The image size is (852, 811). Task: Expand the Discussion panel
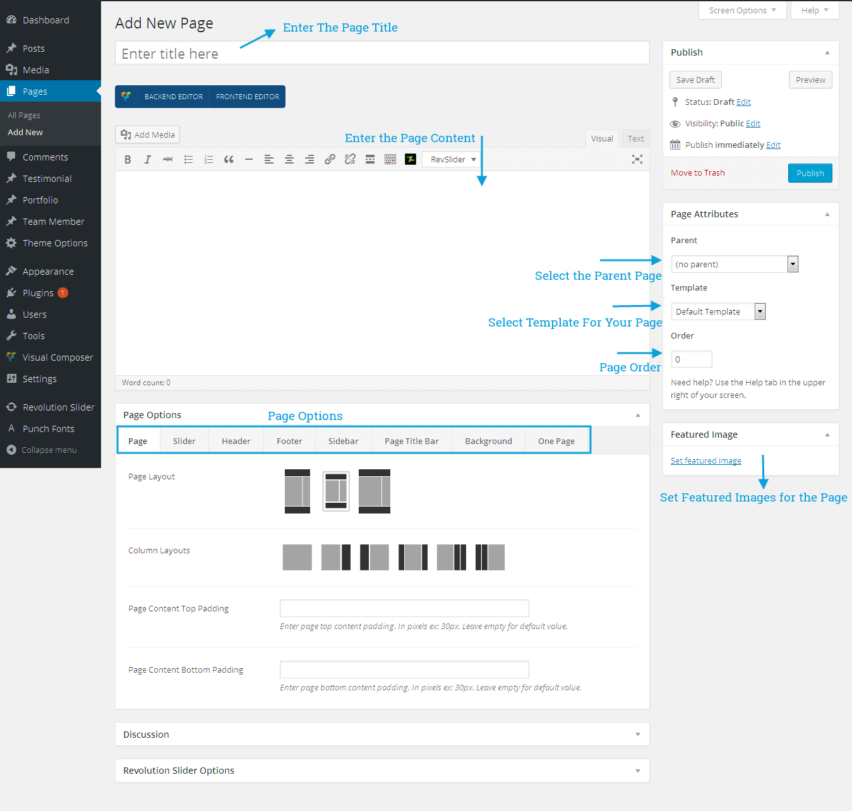point(382,734)
